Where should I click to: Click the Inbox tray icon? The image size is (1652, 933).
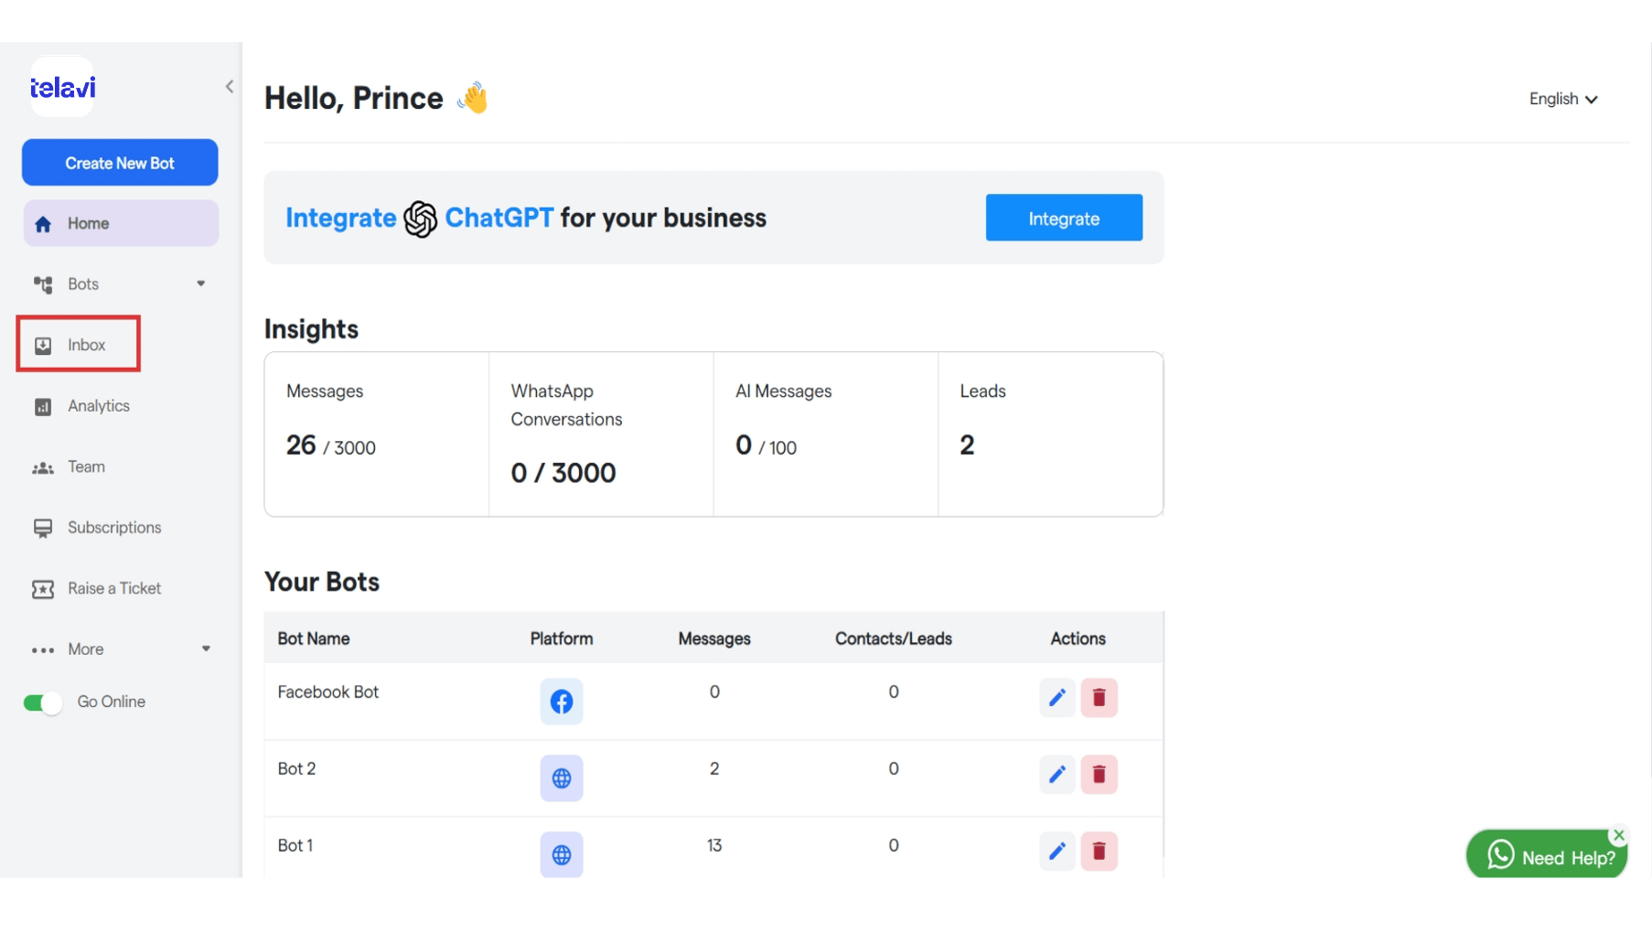[43, 346]
